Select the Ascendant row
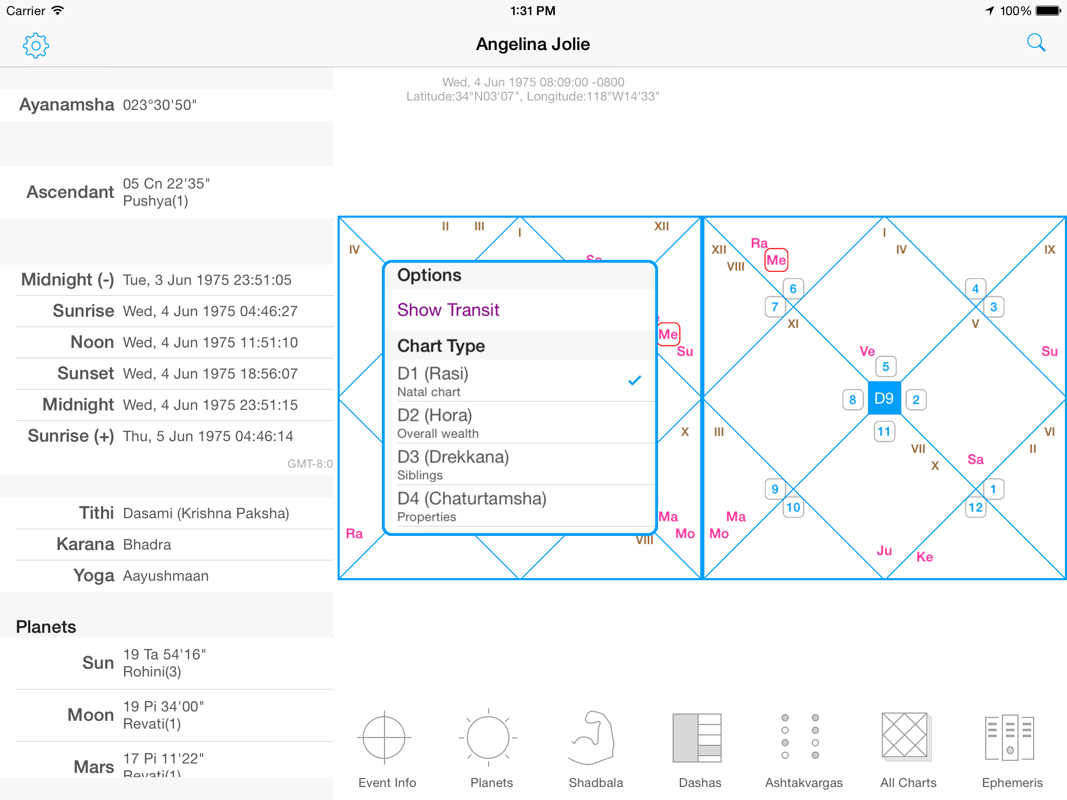This screenshot has width=1067, height=800. (167, 193)
